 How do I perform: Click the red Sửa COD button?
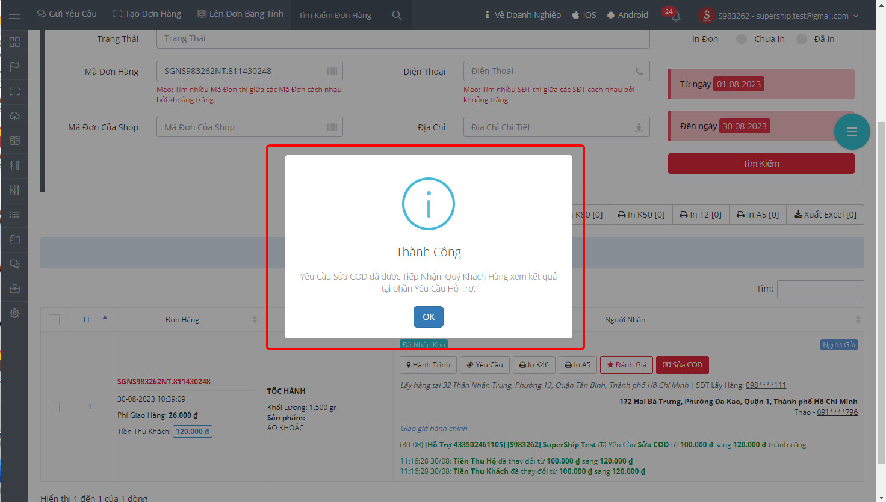683,365
